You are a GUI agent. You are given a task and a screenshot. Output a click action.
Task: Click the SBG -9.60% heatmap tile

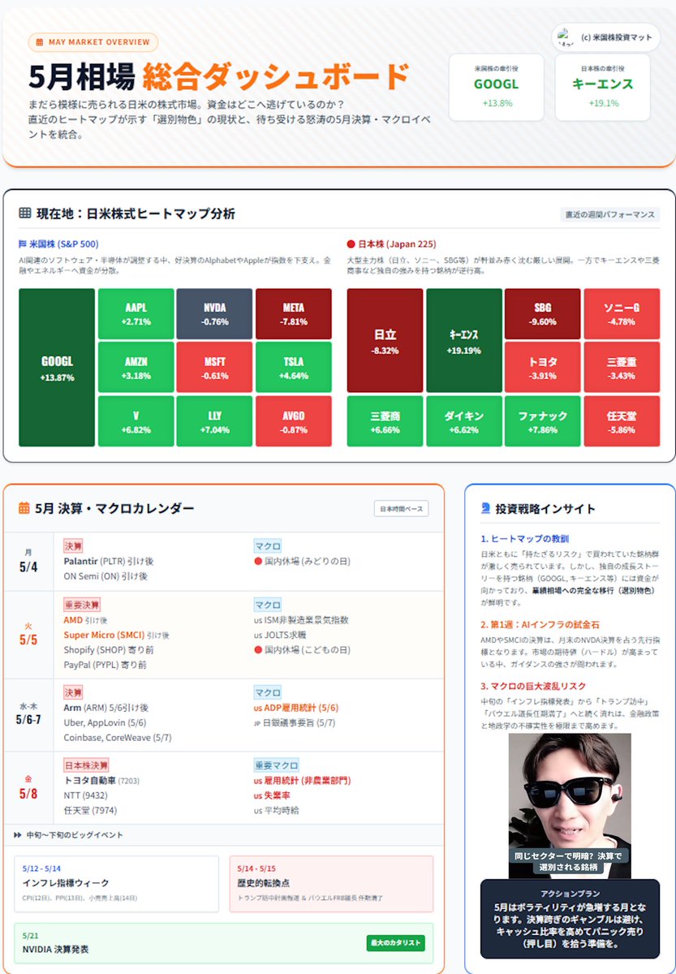point(542,313)
